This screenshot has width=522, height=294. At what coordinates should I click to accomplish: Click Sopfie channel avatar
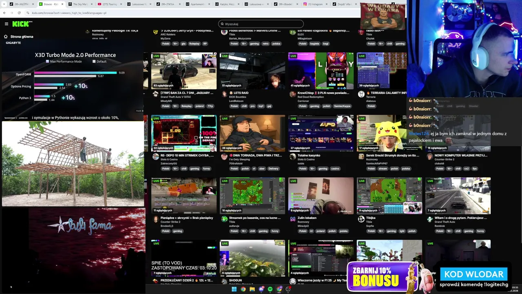361,219
